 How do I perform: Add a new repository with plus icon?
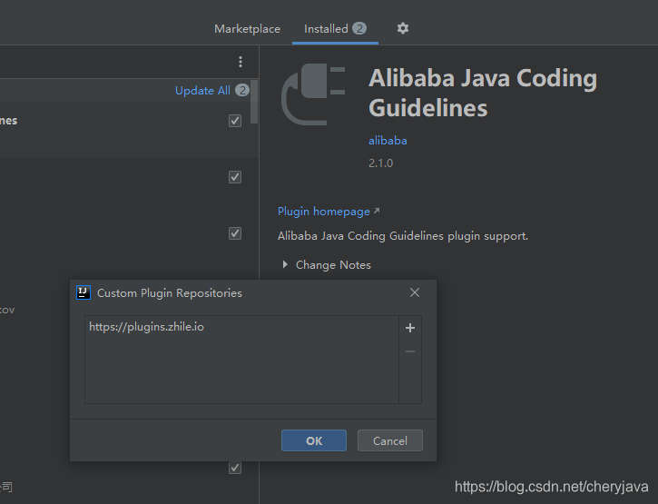(x=410, y=328)
